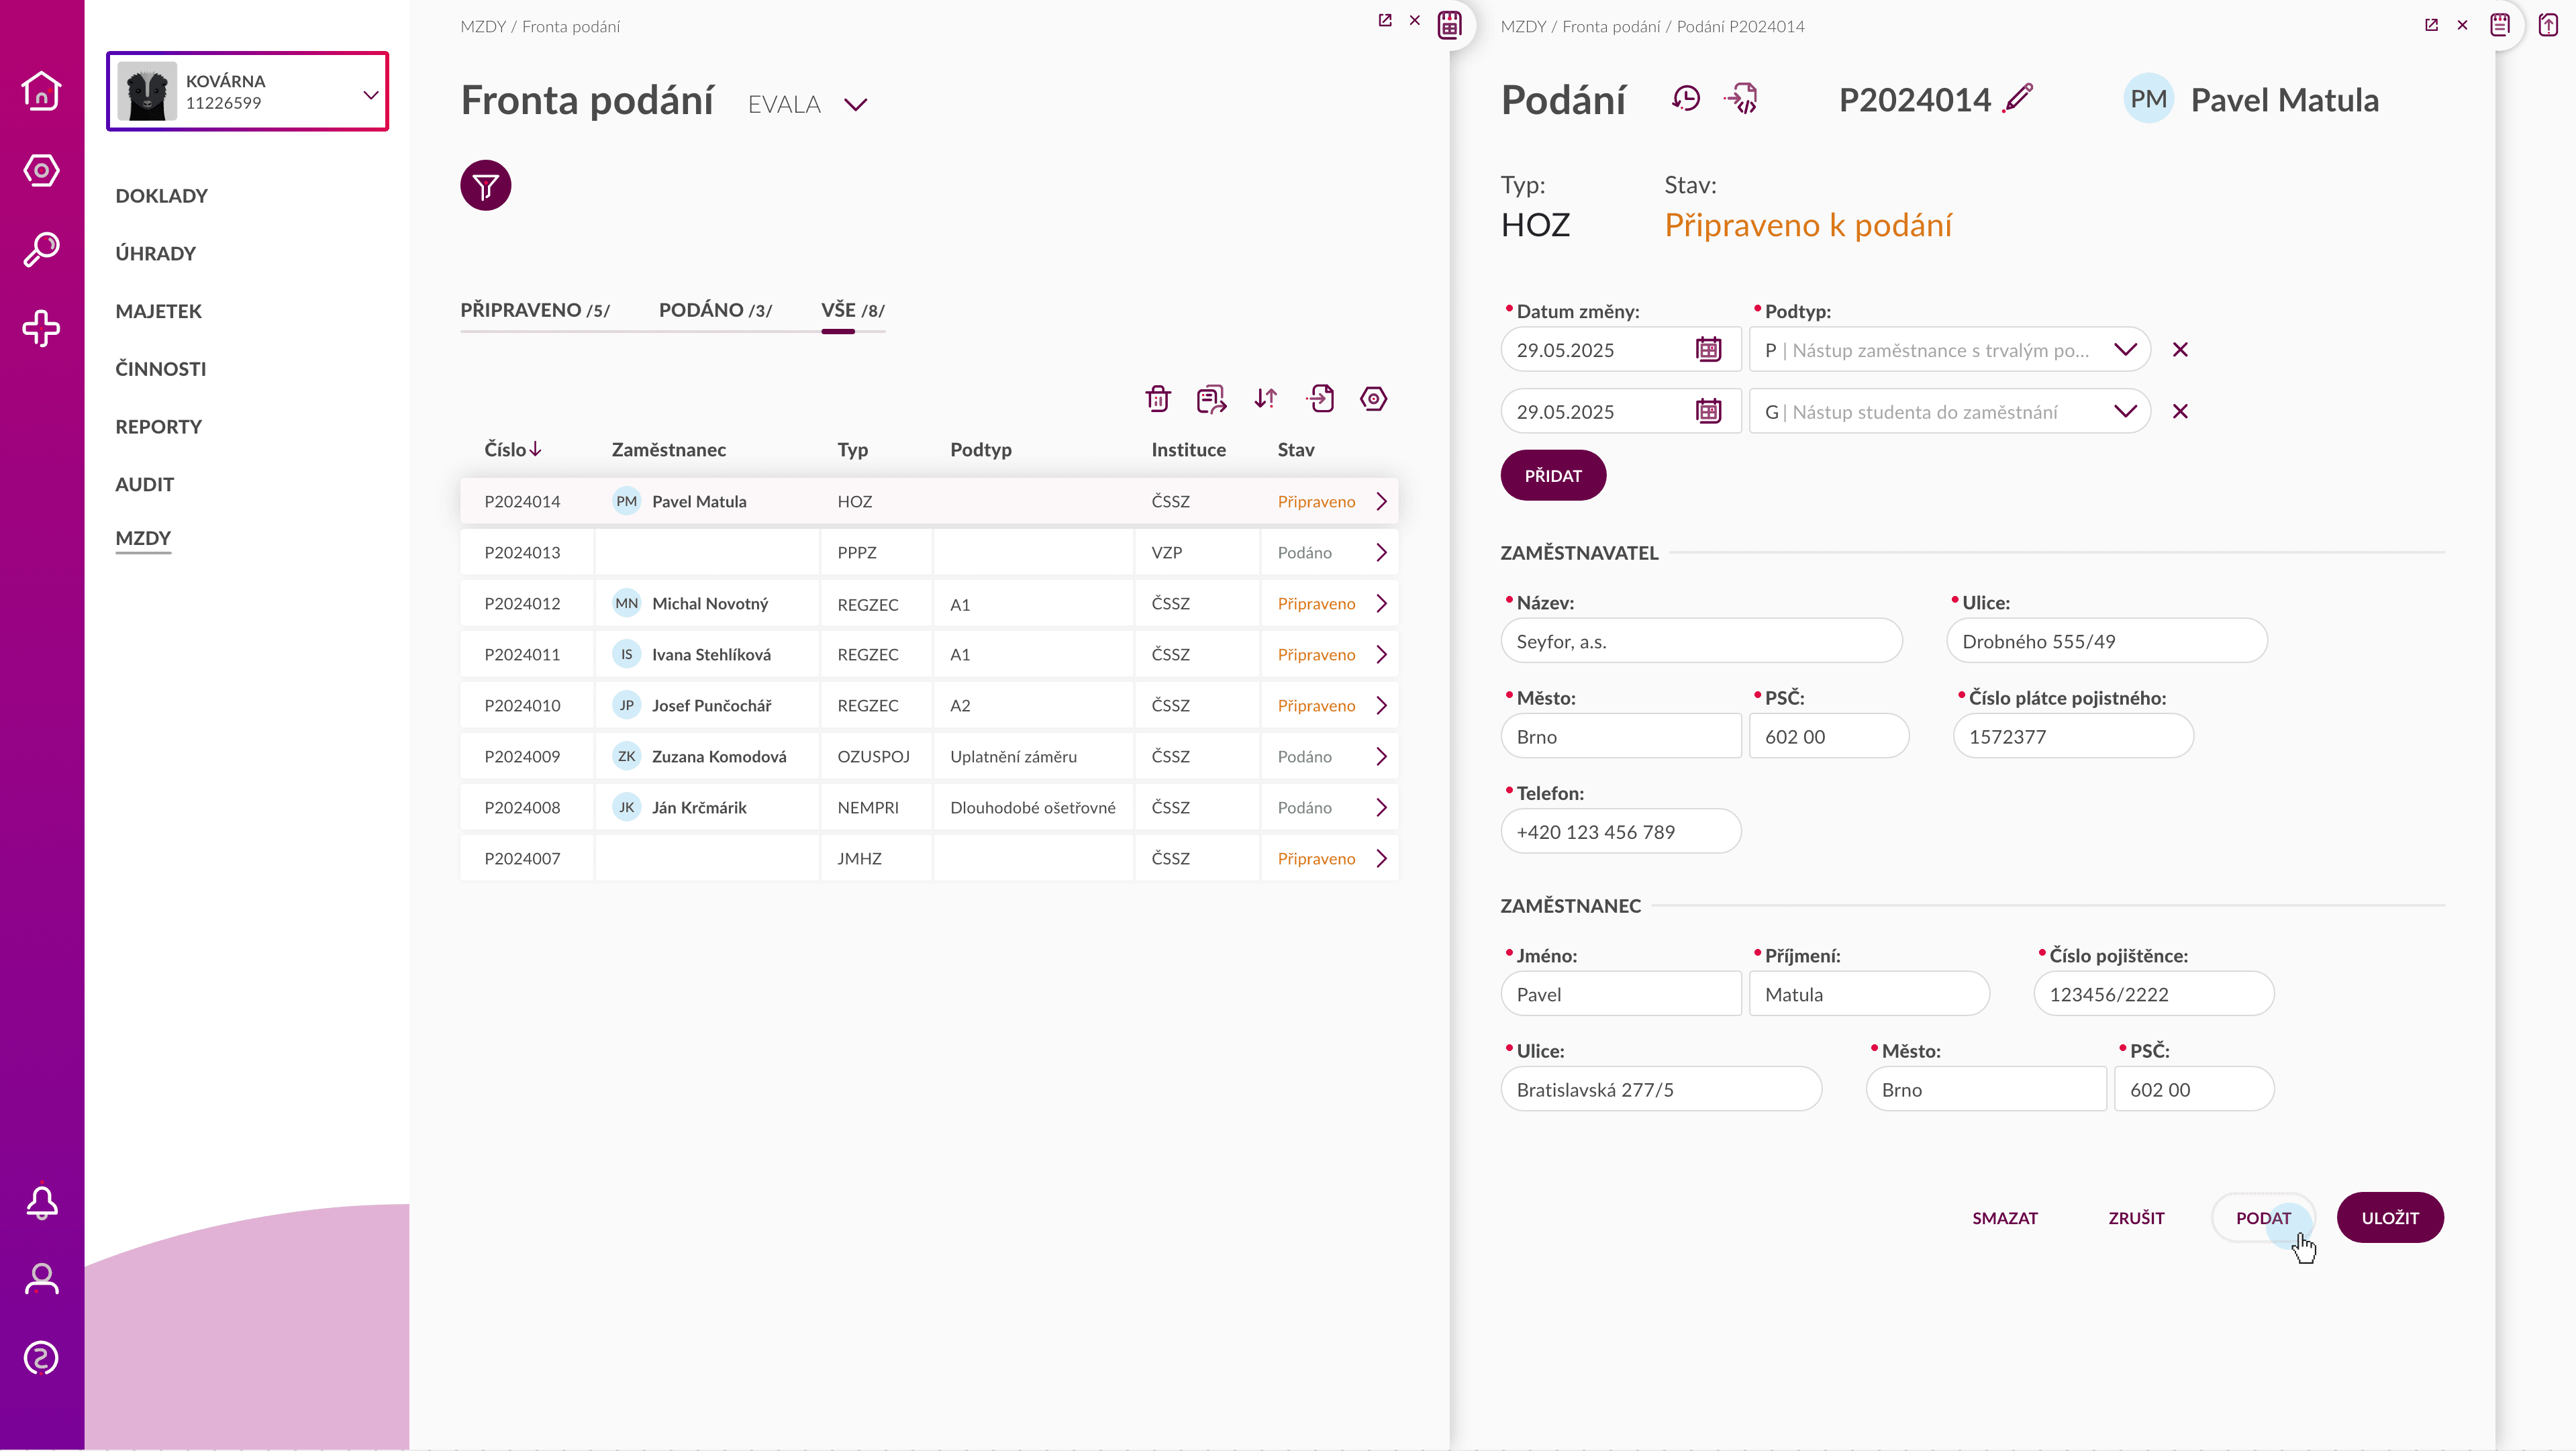Open the help question mark icon
2576x1451 pixels.
pyautogui.click(x=41, y=1358)
